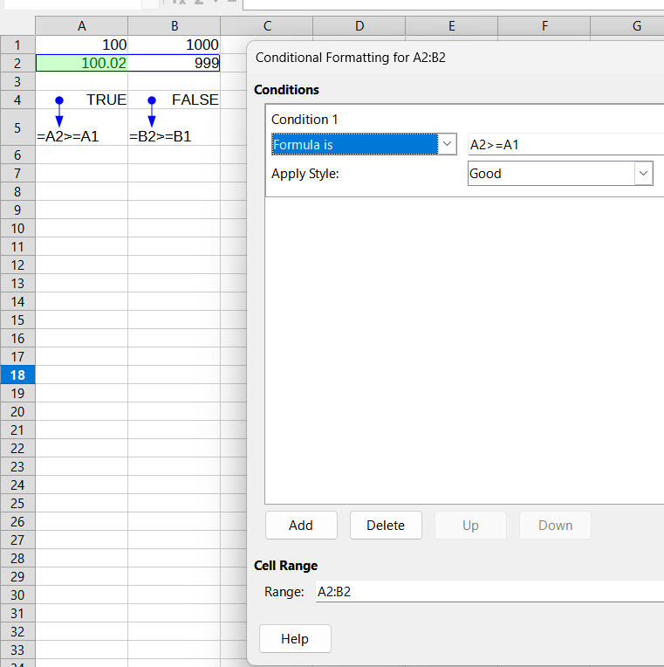This screenshot has width=664, height=667.
Task: Select column A header
Action: [82, 26]
